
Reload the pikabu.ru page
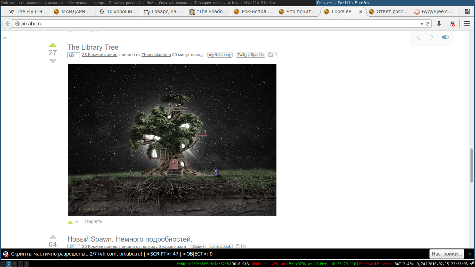[428, 24]
